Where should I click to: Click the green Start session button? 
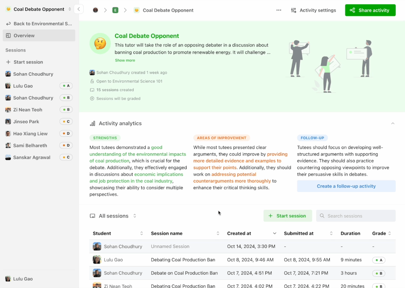288,216
